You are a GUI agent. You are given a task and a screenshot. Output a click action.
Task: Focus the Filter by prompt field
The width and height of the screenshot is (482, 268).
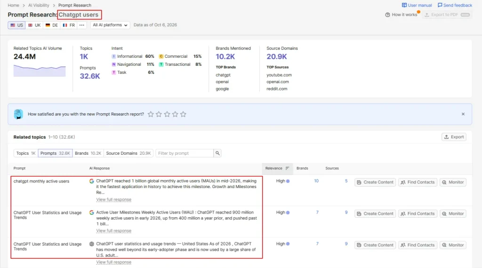pos(185,153)
